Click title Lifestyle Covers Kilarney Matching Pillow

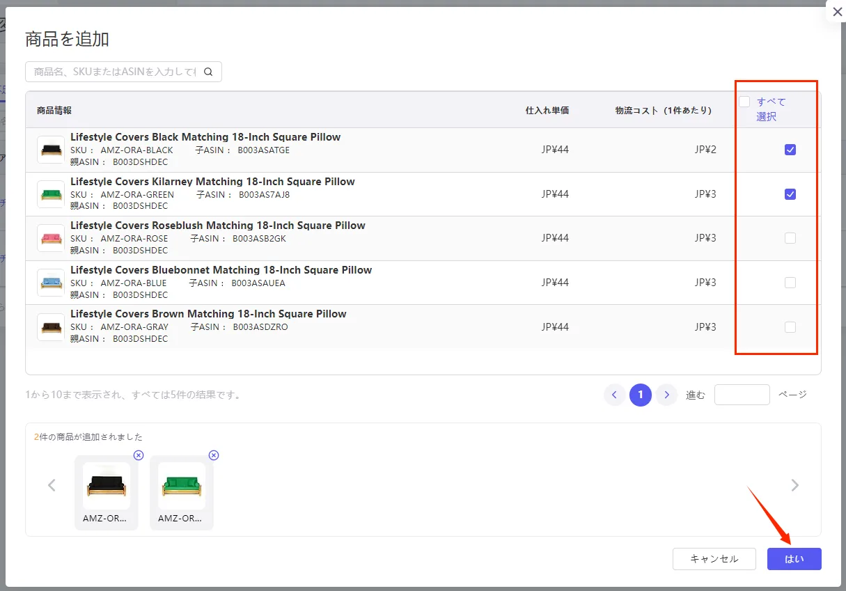pos(212,182)
